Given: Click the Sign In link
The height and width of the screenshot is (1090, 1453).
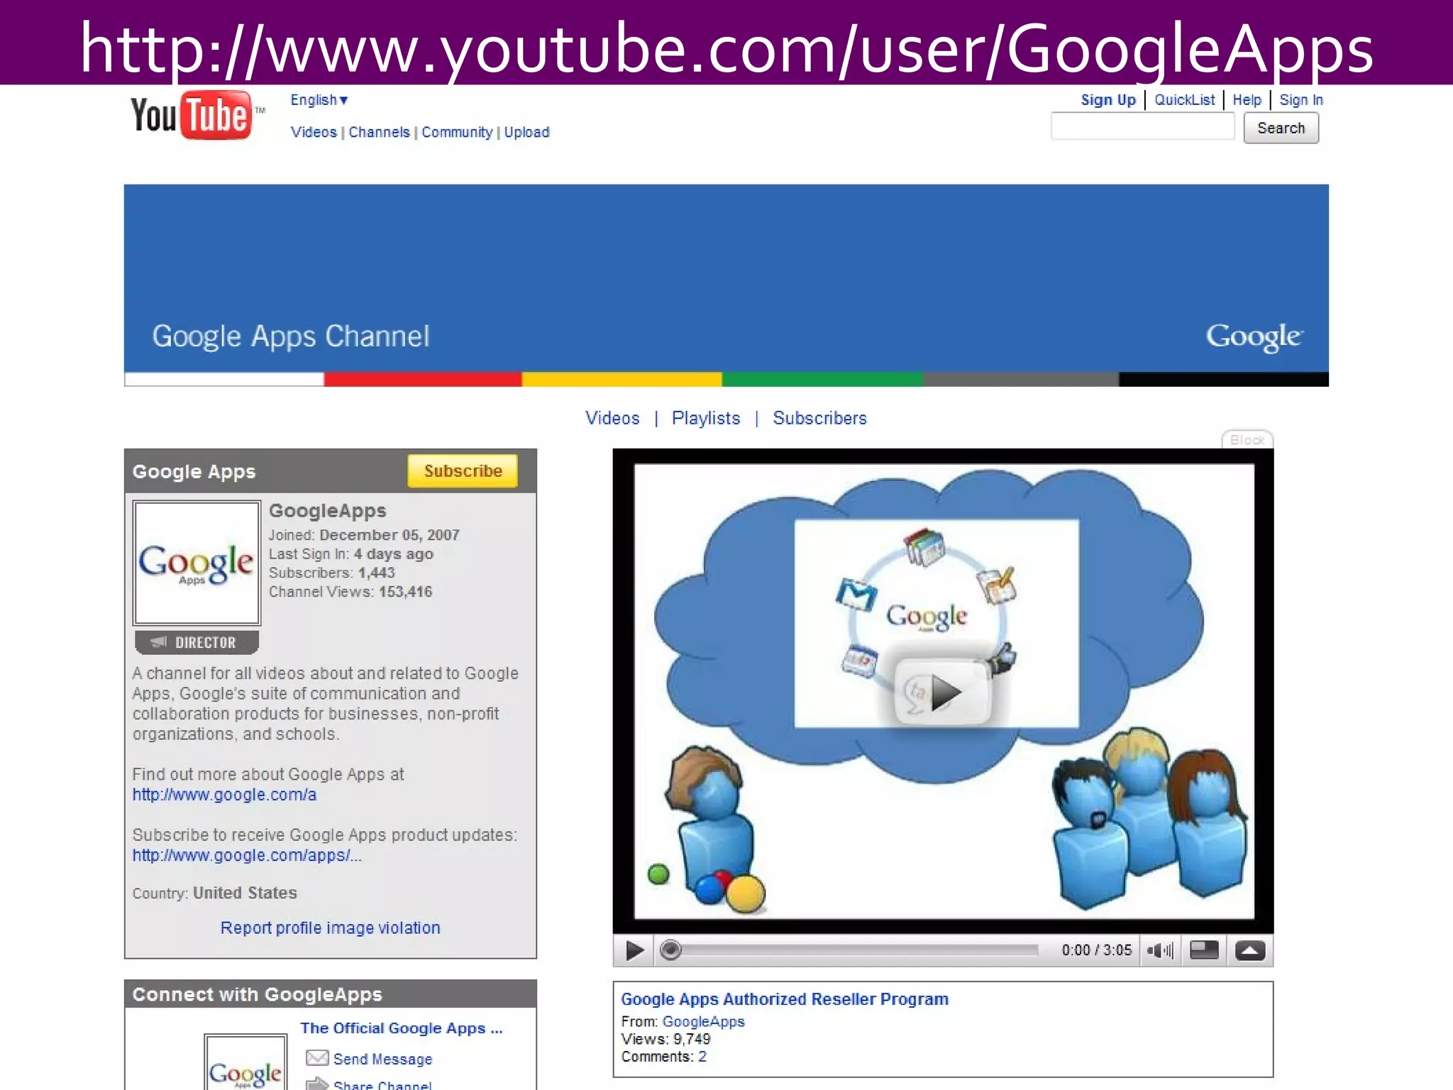Looking at the screenshot, I should [1301, 100].
